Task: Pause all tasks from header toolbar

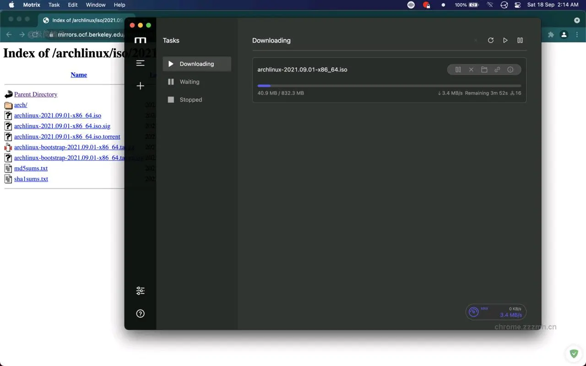Action: [520, 40]
